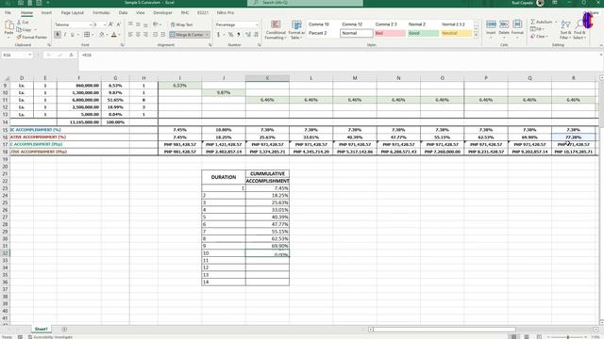Image resolution: width=604 pixels, height=339 pixels.
Task: Apply the Bad cell style
Action: 390,34
